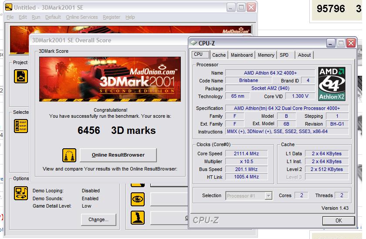Viewport: 366px width, 239px height.
Task: Click the Technology value 65 nm
Action: (237, 96)
